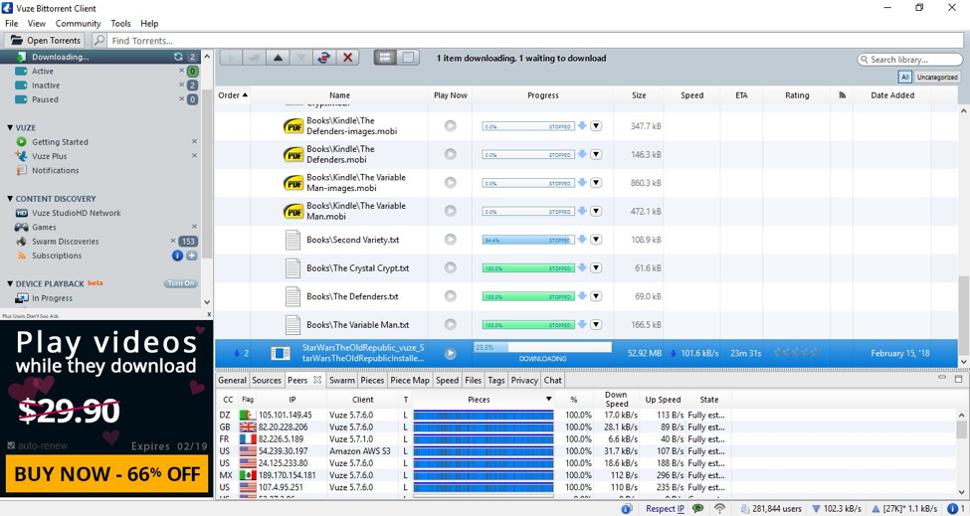Turn On Device Playback toggle
Viewport: 970px width, 516px height.
click(x=181, y=283)
